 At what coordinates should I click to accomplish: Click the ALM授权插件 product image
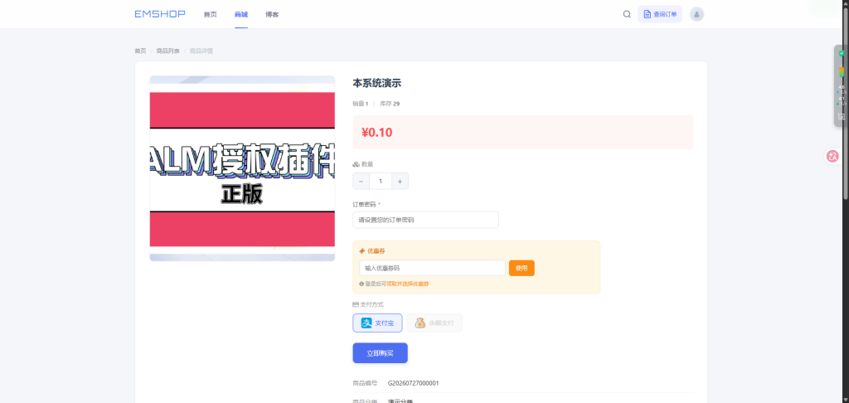[242, 168]
